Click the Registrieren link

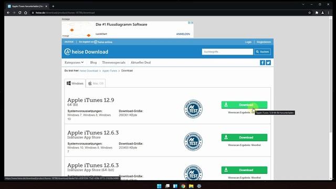pos(264,42)
